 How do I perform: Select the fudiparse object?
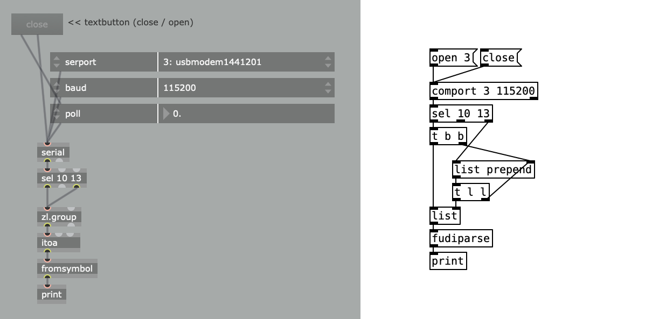point(461,238)
